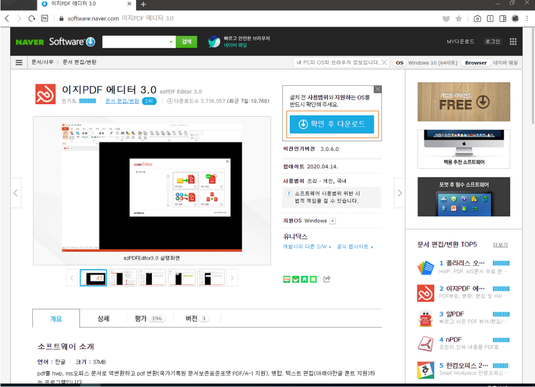Click the Browser label badge
The image size is (535, 387).
point(476,63)
